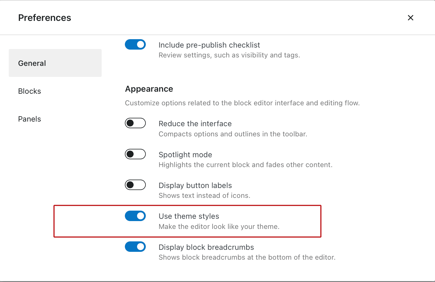Image resolution: width=435 pixels, height=282 pixels.
Task: Click the 'Use theme styles' label text
Action: [x=189, y=216]
